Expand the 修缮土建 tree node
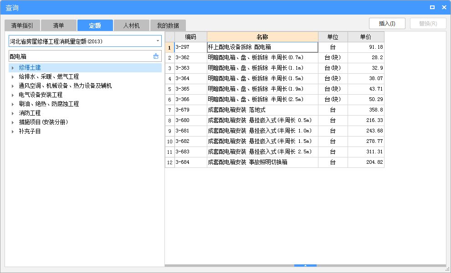This screenshot has height=273, width=451. point(13,68)
